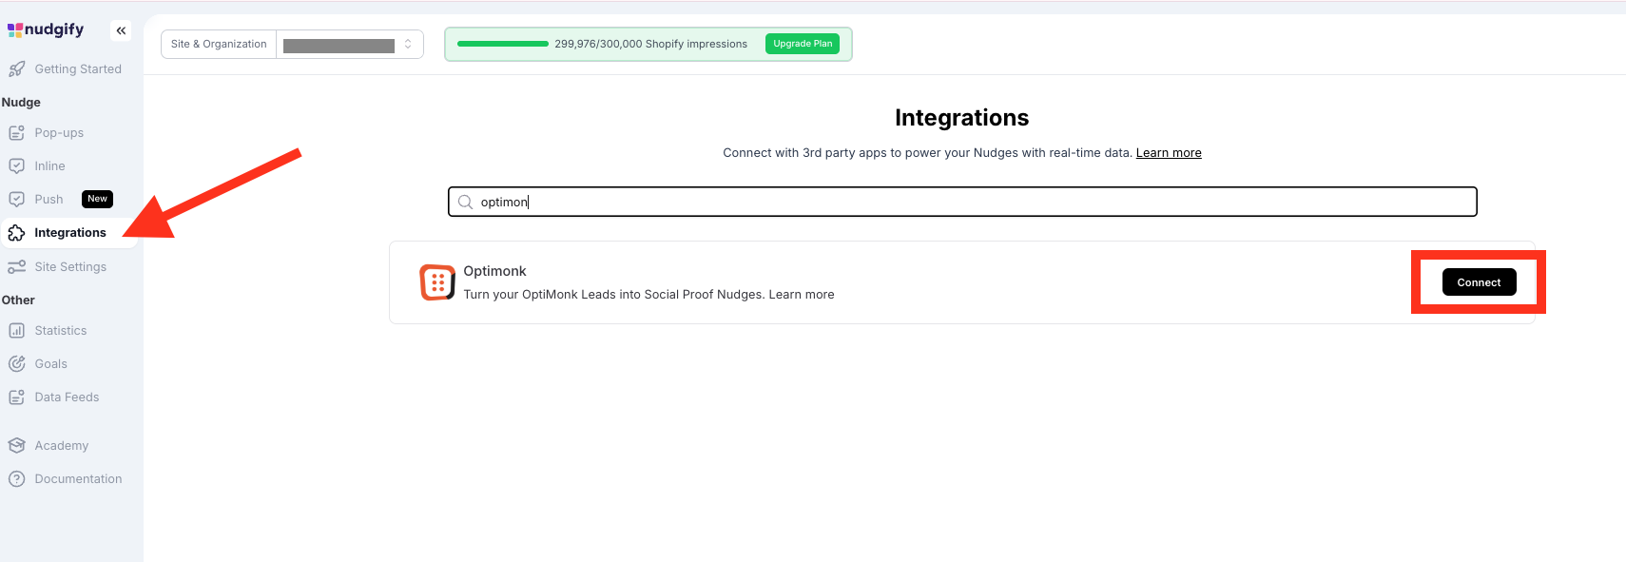Click the site selector up-down arrows
The image size is (1626, 562).
click(408, 45)
